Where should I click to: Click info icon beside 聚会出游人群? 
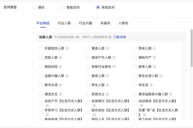click(x=161, y=76)
